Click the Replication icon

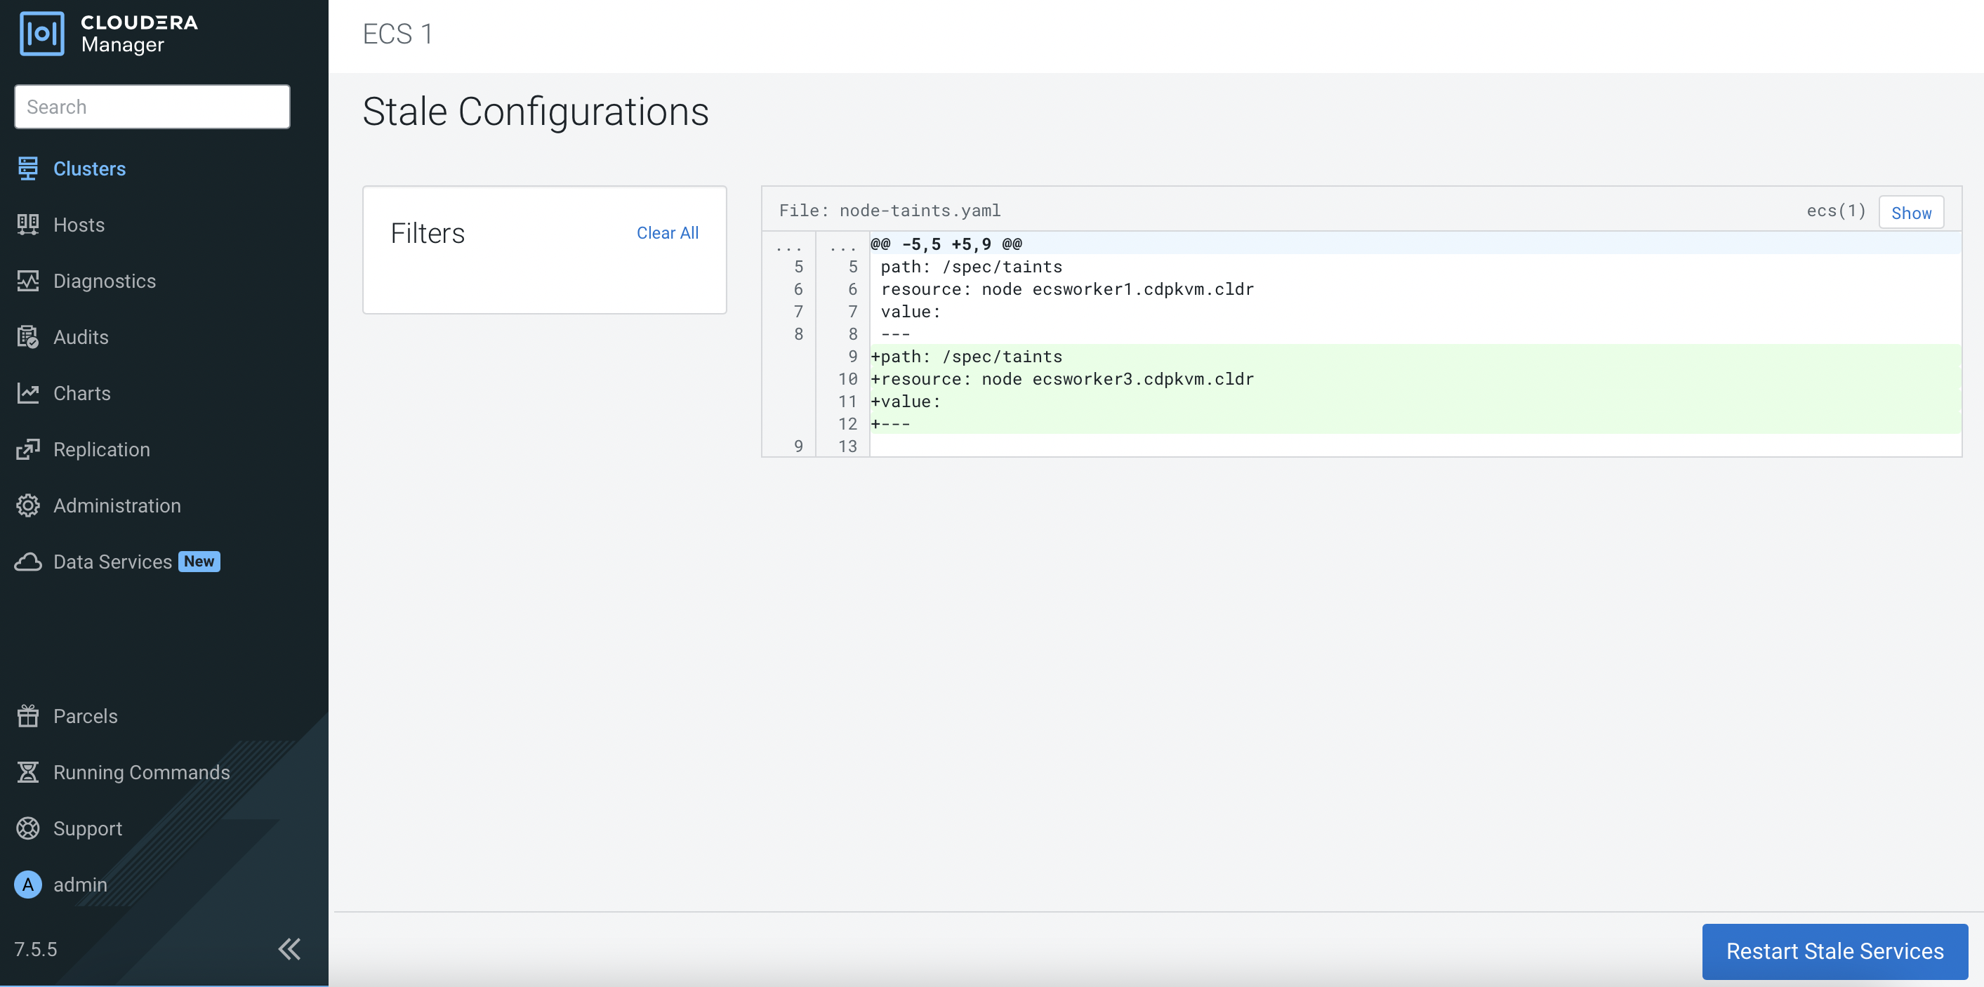click(27, 449)
